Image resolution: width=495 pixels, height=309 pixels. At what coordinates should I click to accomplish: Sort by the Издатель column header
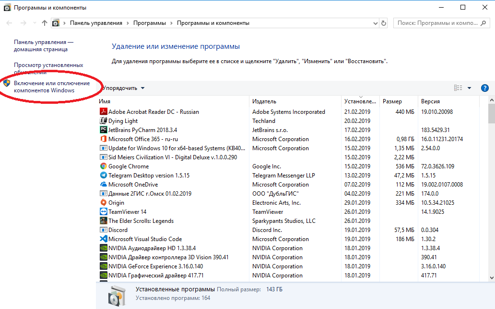point(295,101)
